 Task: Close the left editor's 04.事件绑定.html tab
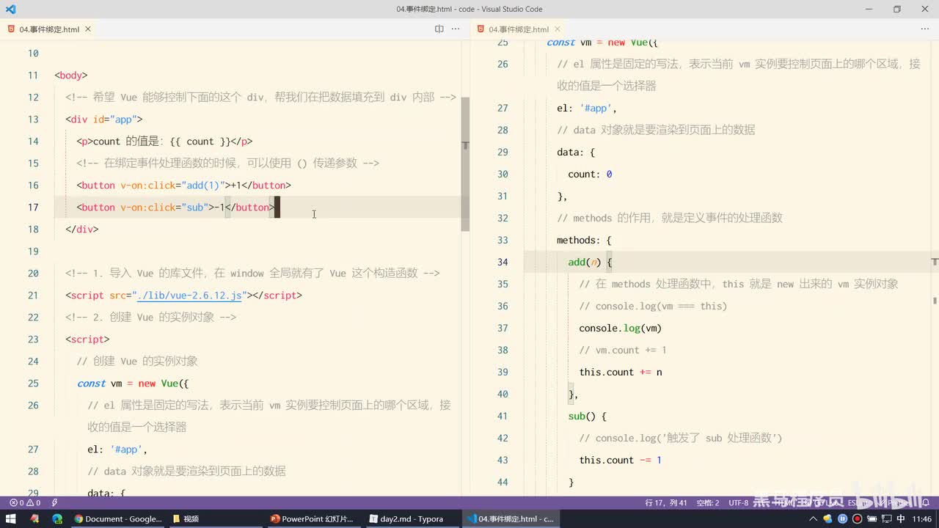[88, 29]
